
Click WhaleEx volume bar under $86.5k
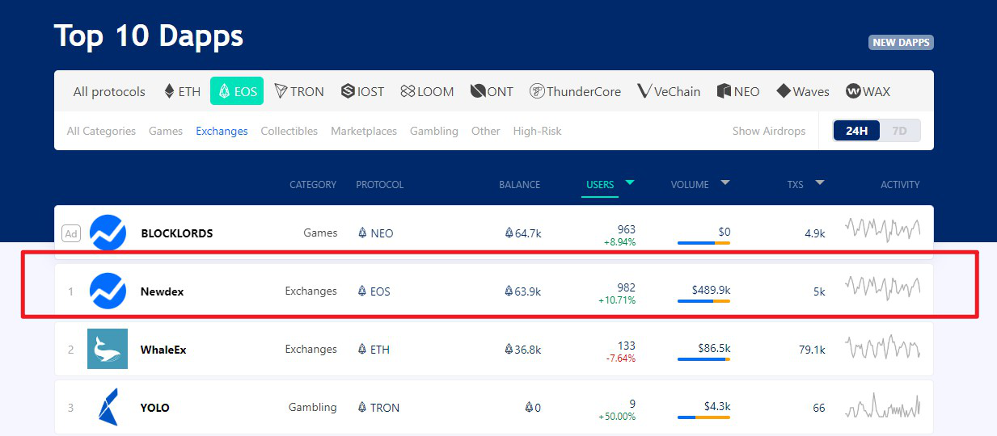(x=703, y=359)
